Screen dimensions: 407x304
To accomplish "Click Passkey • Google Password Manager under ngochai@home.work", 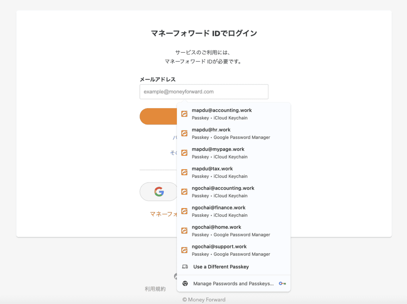I will click(x=231, y=235).
